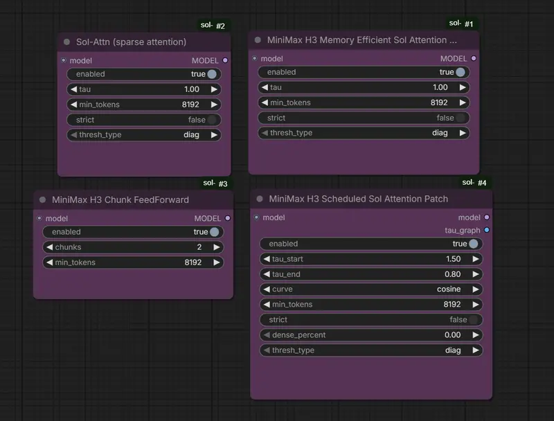Image resolution: width=554 pixels, height=421 pixels.
Task: Click the title 'MiniMax H3 Scheduled Sol Attention Patch'
Action: click(x=359, y=199)
